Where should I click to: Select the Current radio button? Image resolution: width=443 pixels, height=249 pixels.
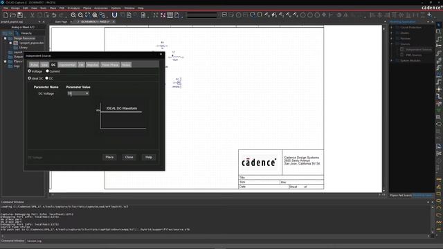click(48, 71)
